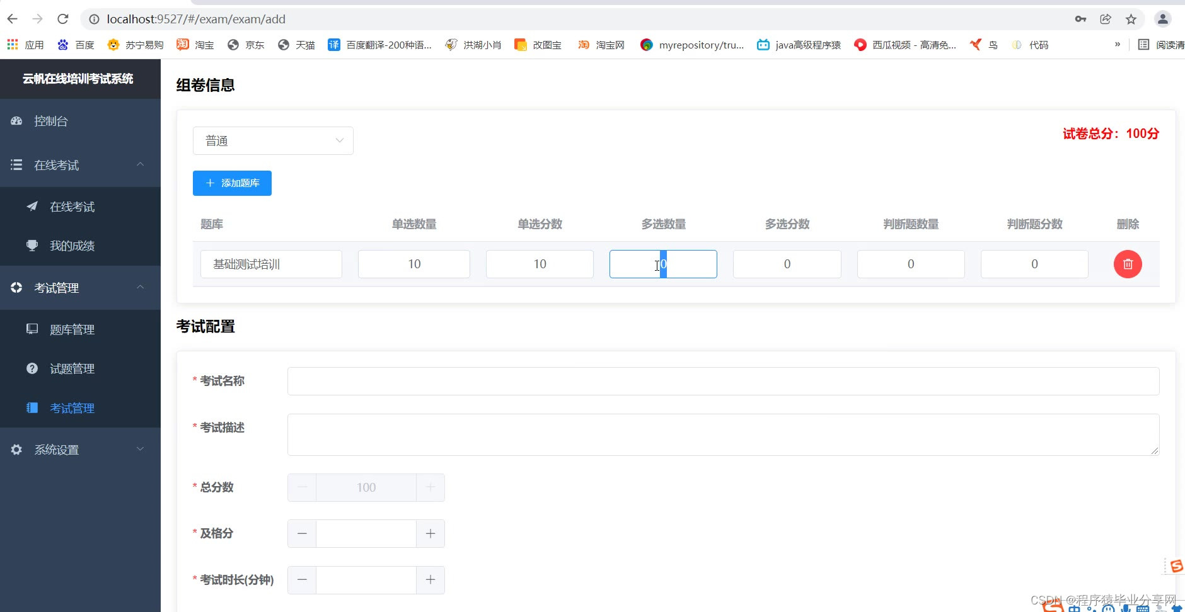This screenshot has height=612, width=1185.
Task: Click the red delete trash icon
Action: (1128, 264)
